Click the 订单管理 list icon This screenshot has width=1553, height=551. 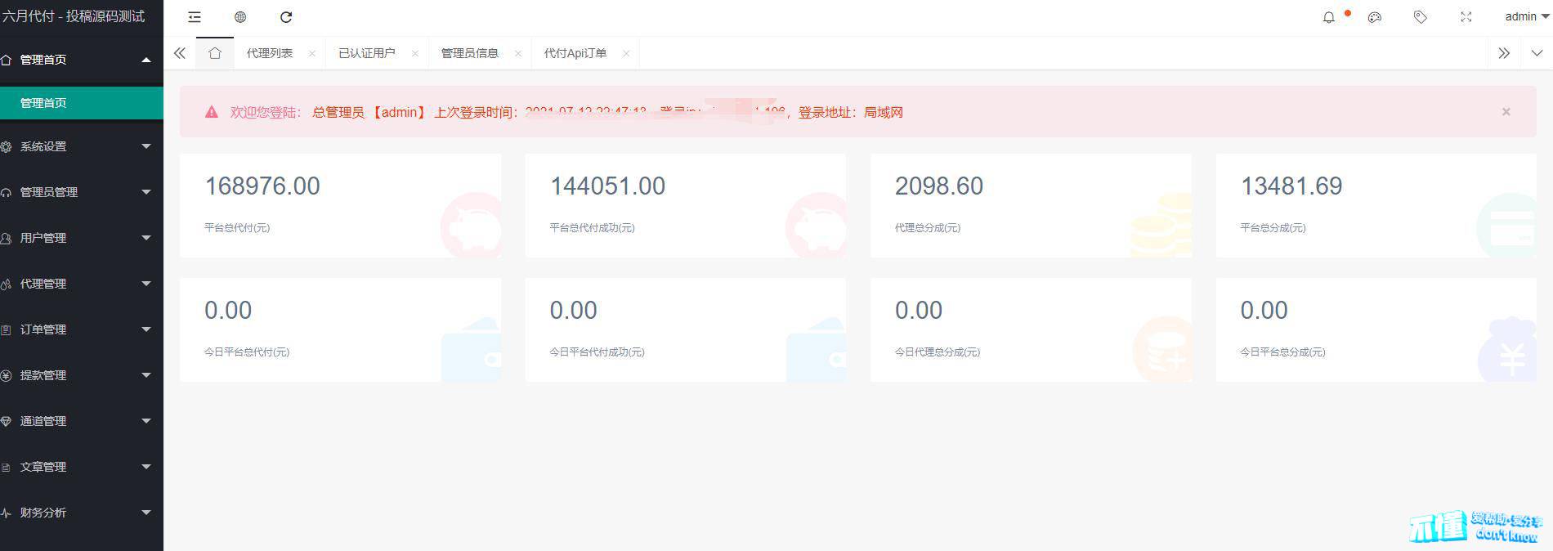click(6, 330)
